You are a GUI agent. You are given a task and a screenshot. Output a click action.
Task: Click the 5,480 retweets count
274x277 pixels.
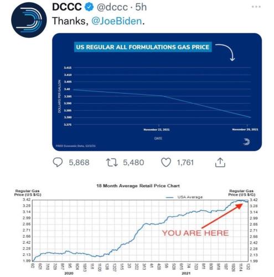tap(133, 162)
